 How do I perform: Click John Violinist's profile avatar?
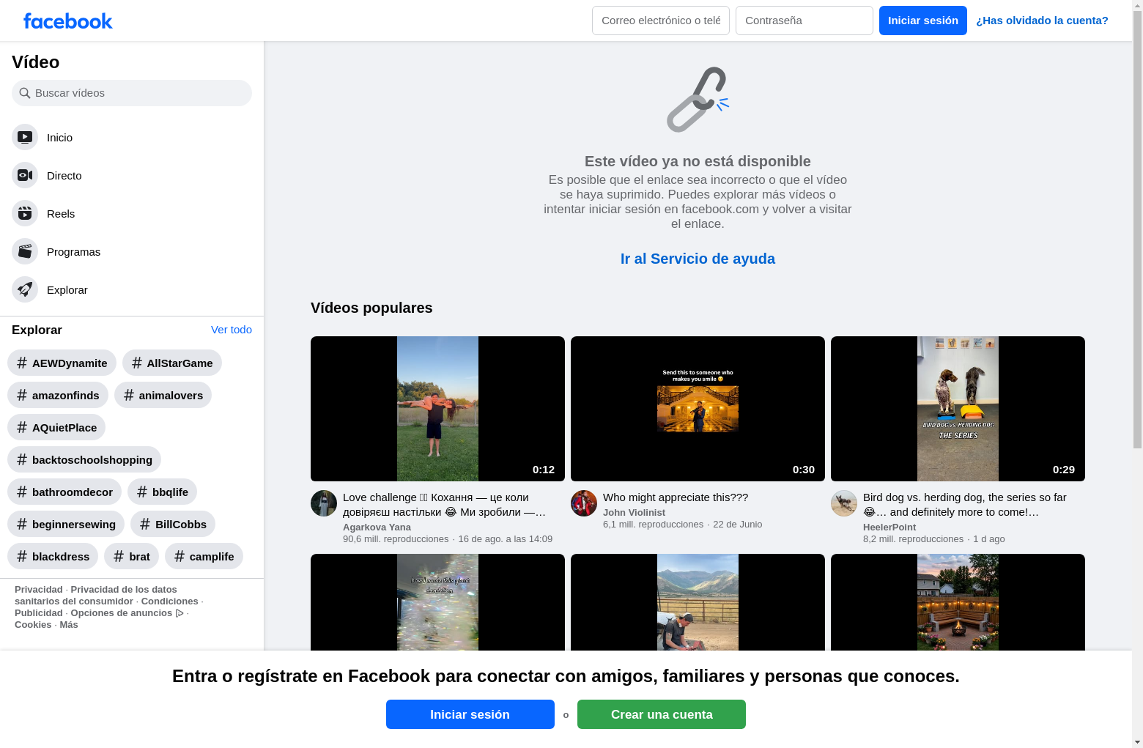click(x=584, y=503)
